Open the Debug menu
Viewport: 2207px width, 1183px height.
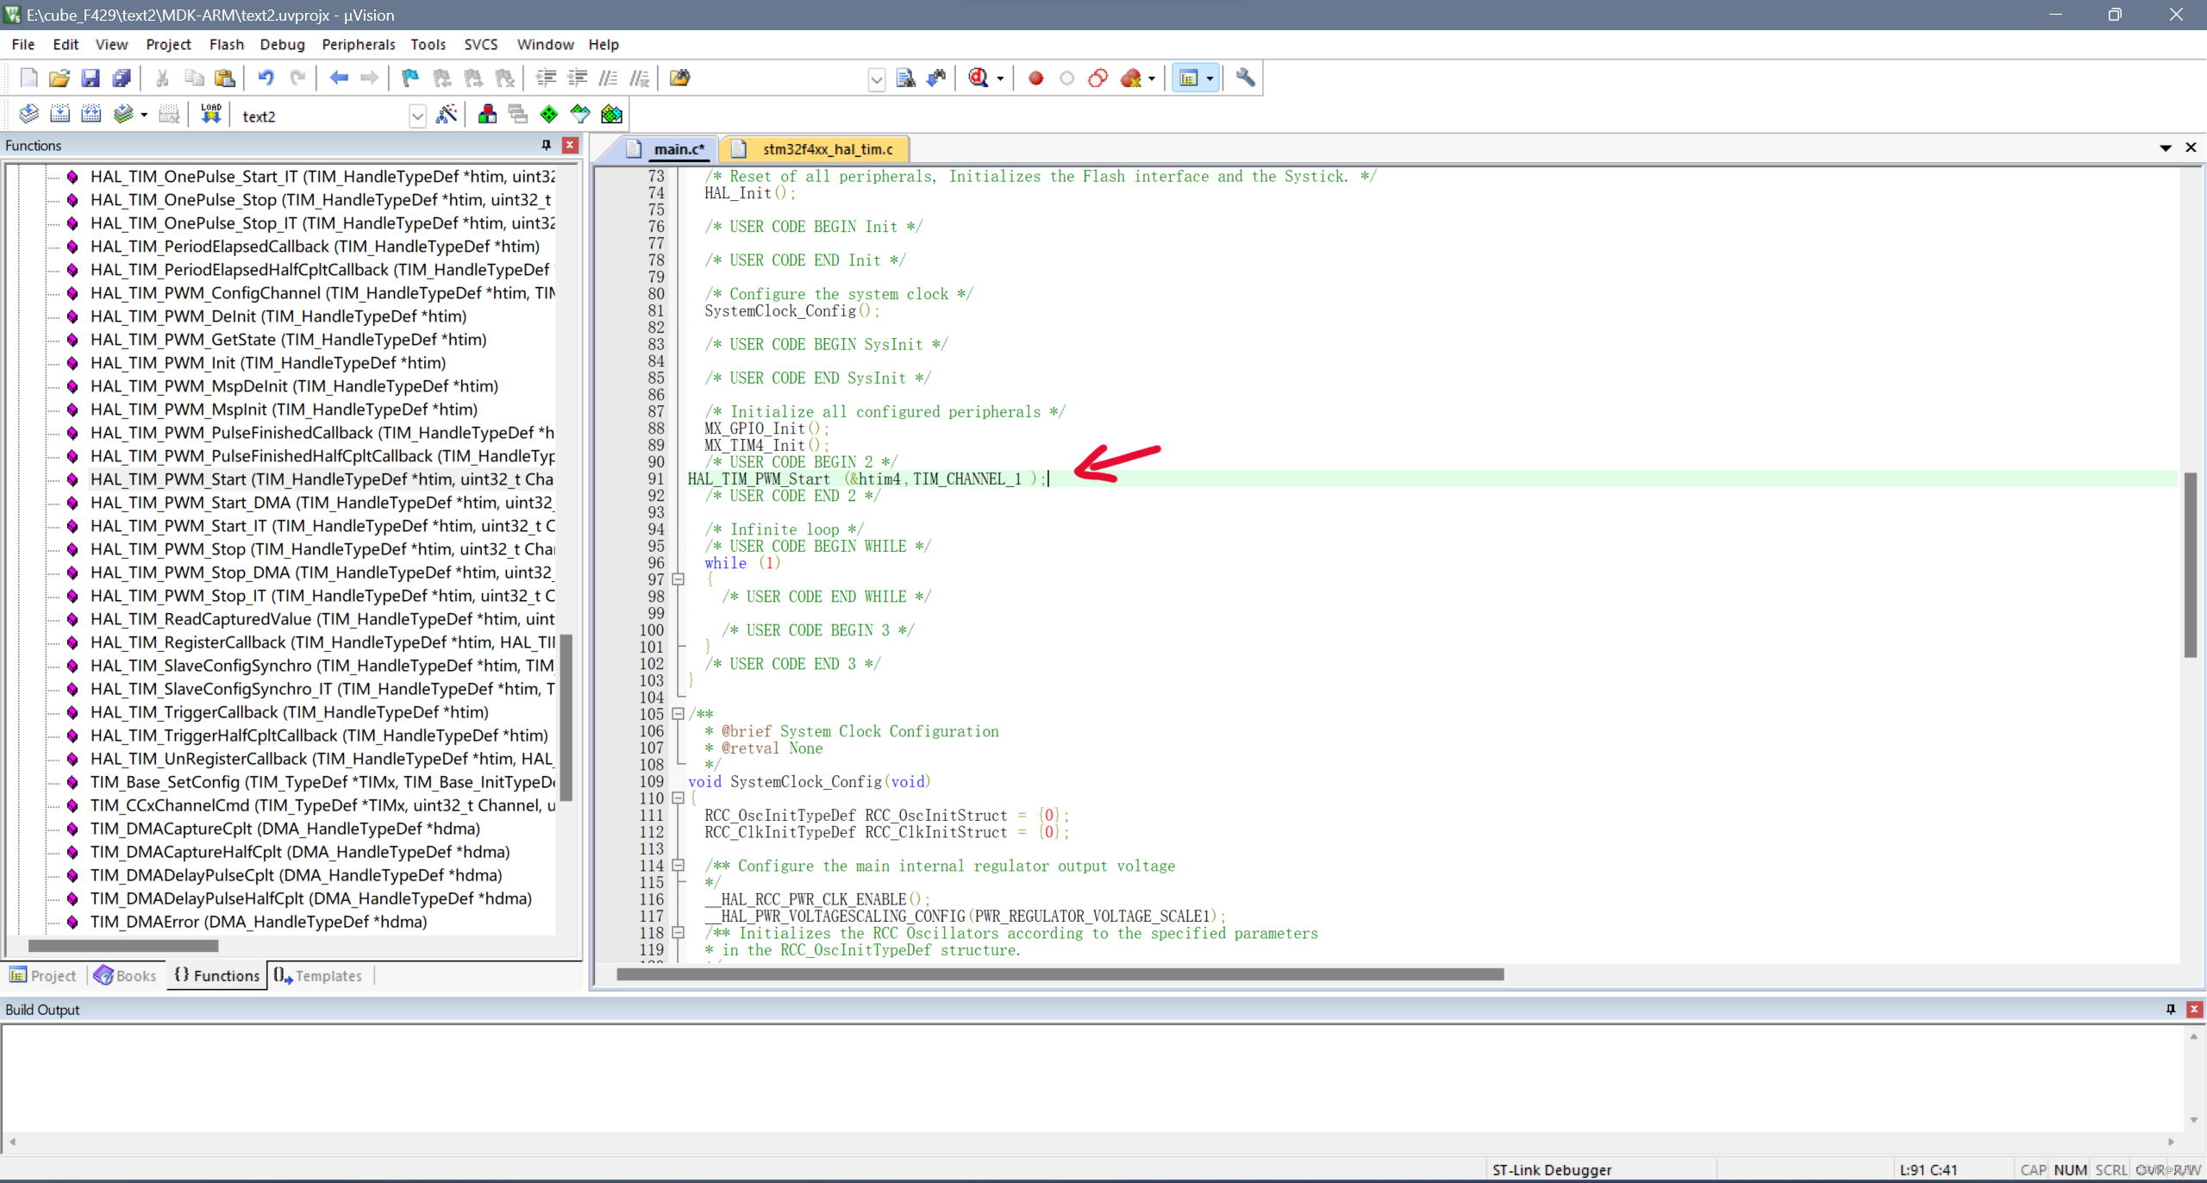click(x=282, y=44)
